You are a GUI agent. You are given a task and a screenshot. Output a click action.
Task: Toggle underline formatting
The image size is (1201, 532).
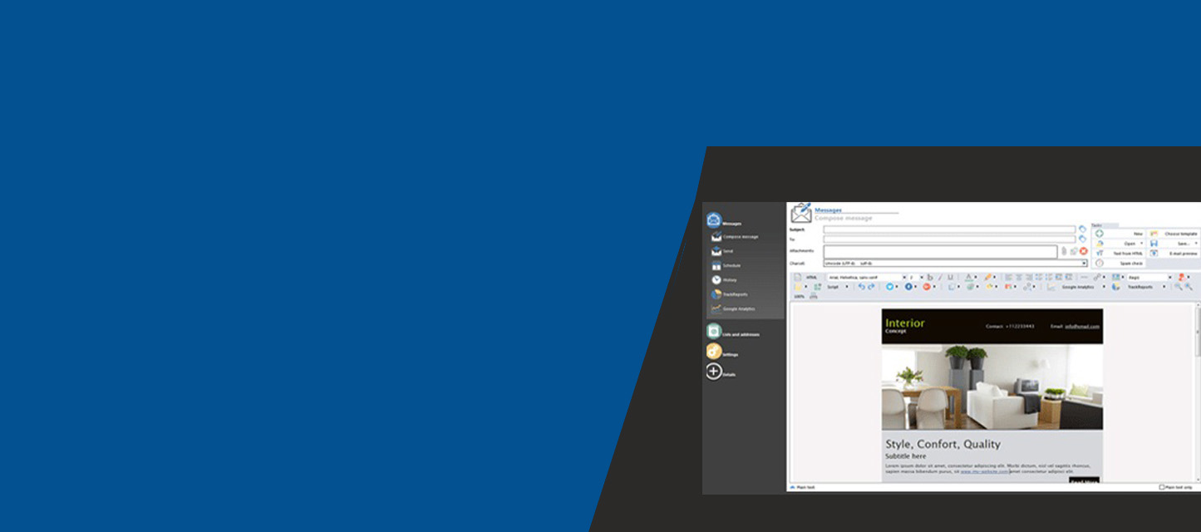[950, 277]
